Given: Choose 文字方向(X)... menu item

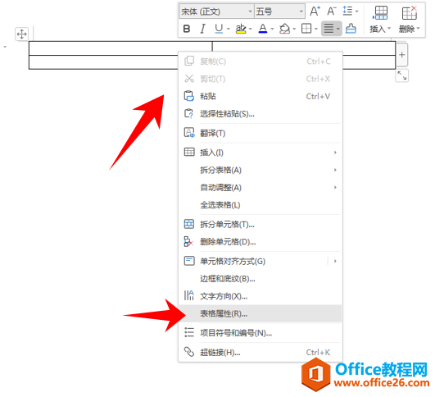Looking at the screenshot, I should click(260, 296).
